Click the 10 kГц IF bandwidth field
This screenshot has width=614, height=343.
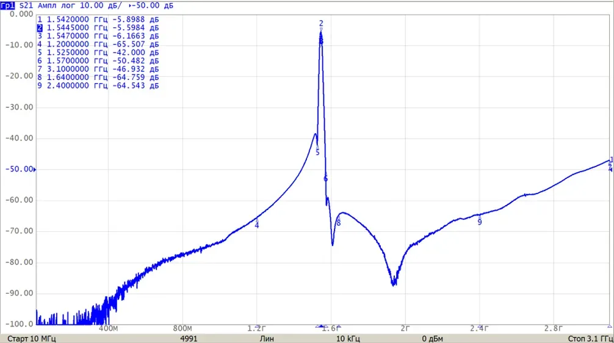[x=348, y=339]
